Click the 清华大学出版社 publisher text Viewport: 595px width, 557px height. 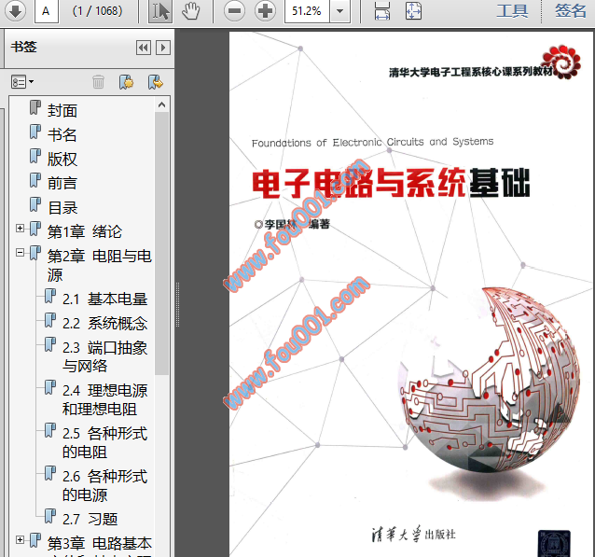413,534
